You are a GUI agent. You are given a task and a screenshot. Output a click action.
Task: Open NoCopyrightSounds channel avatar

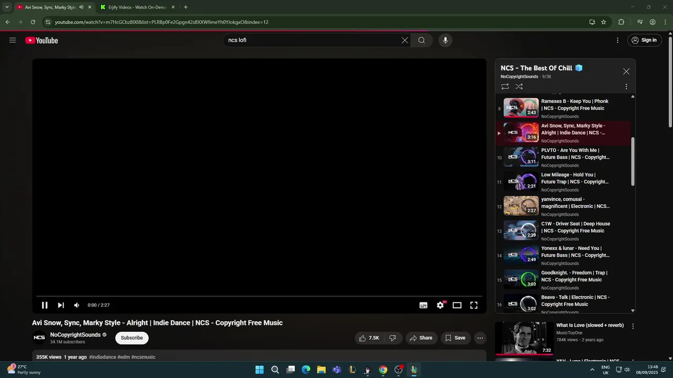(x=39, y=338)
